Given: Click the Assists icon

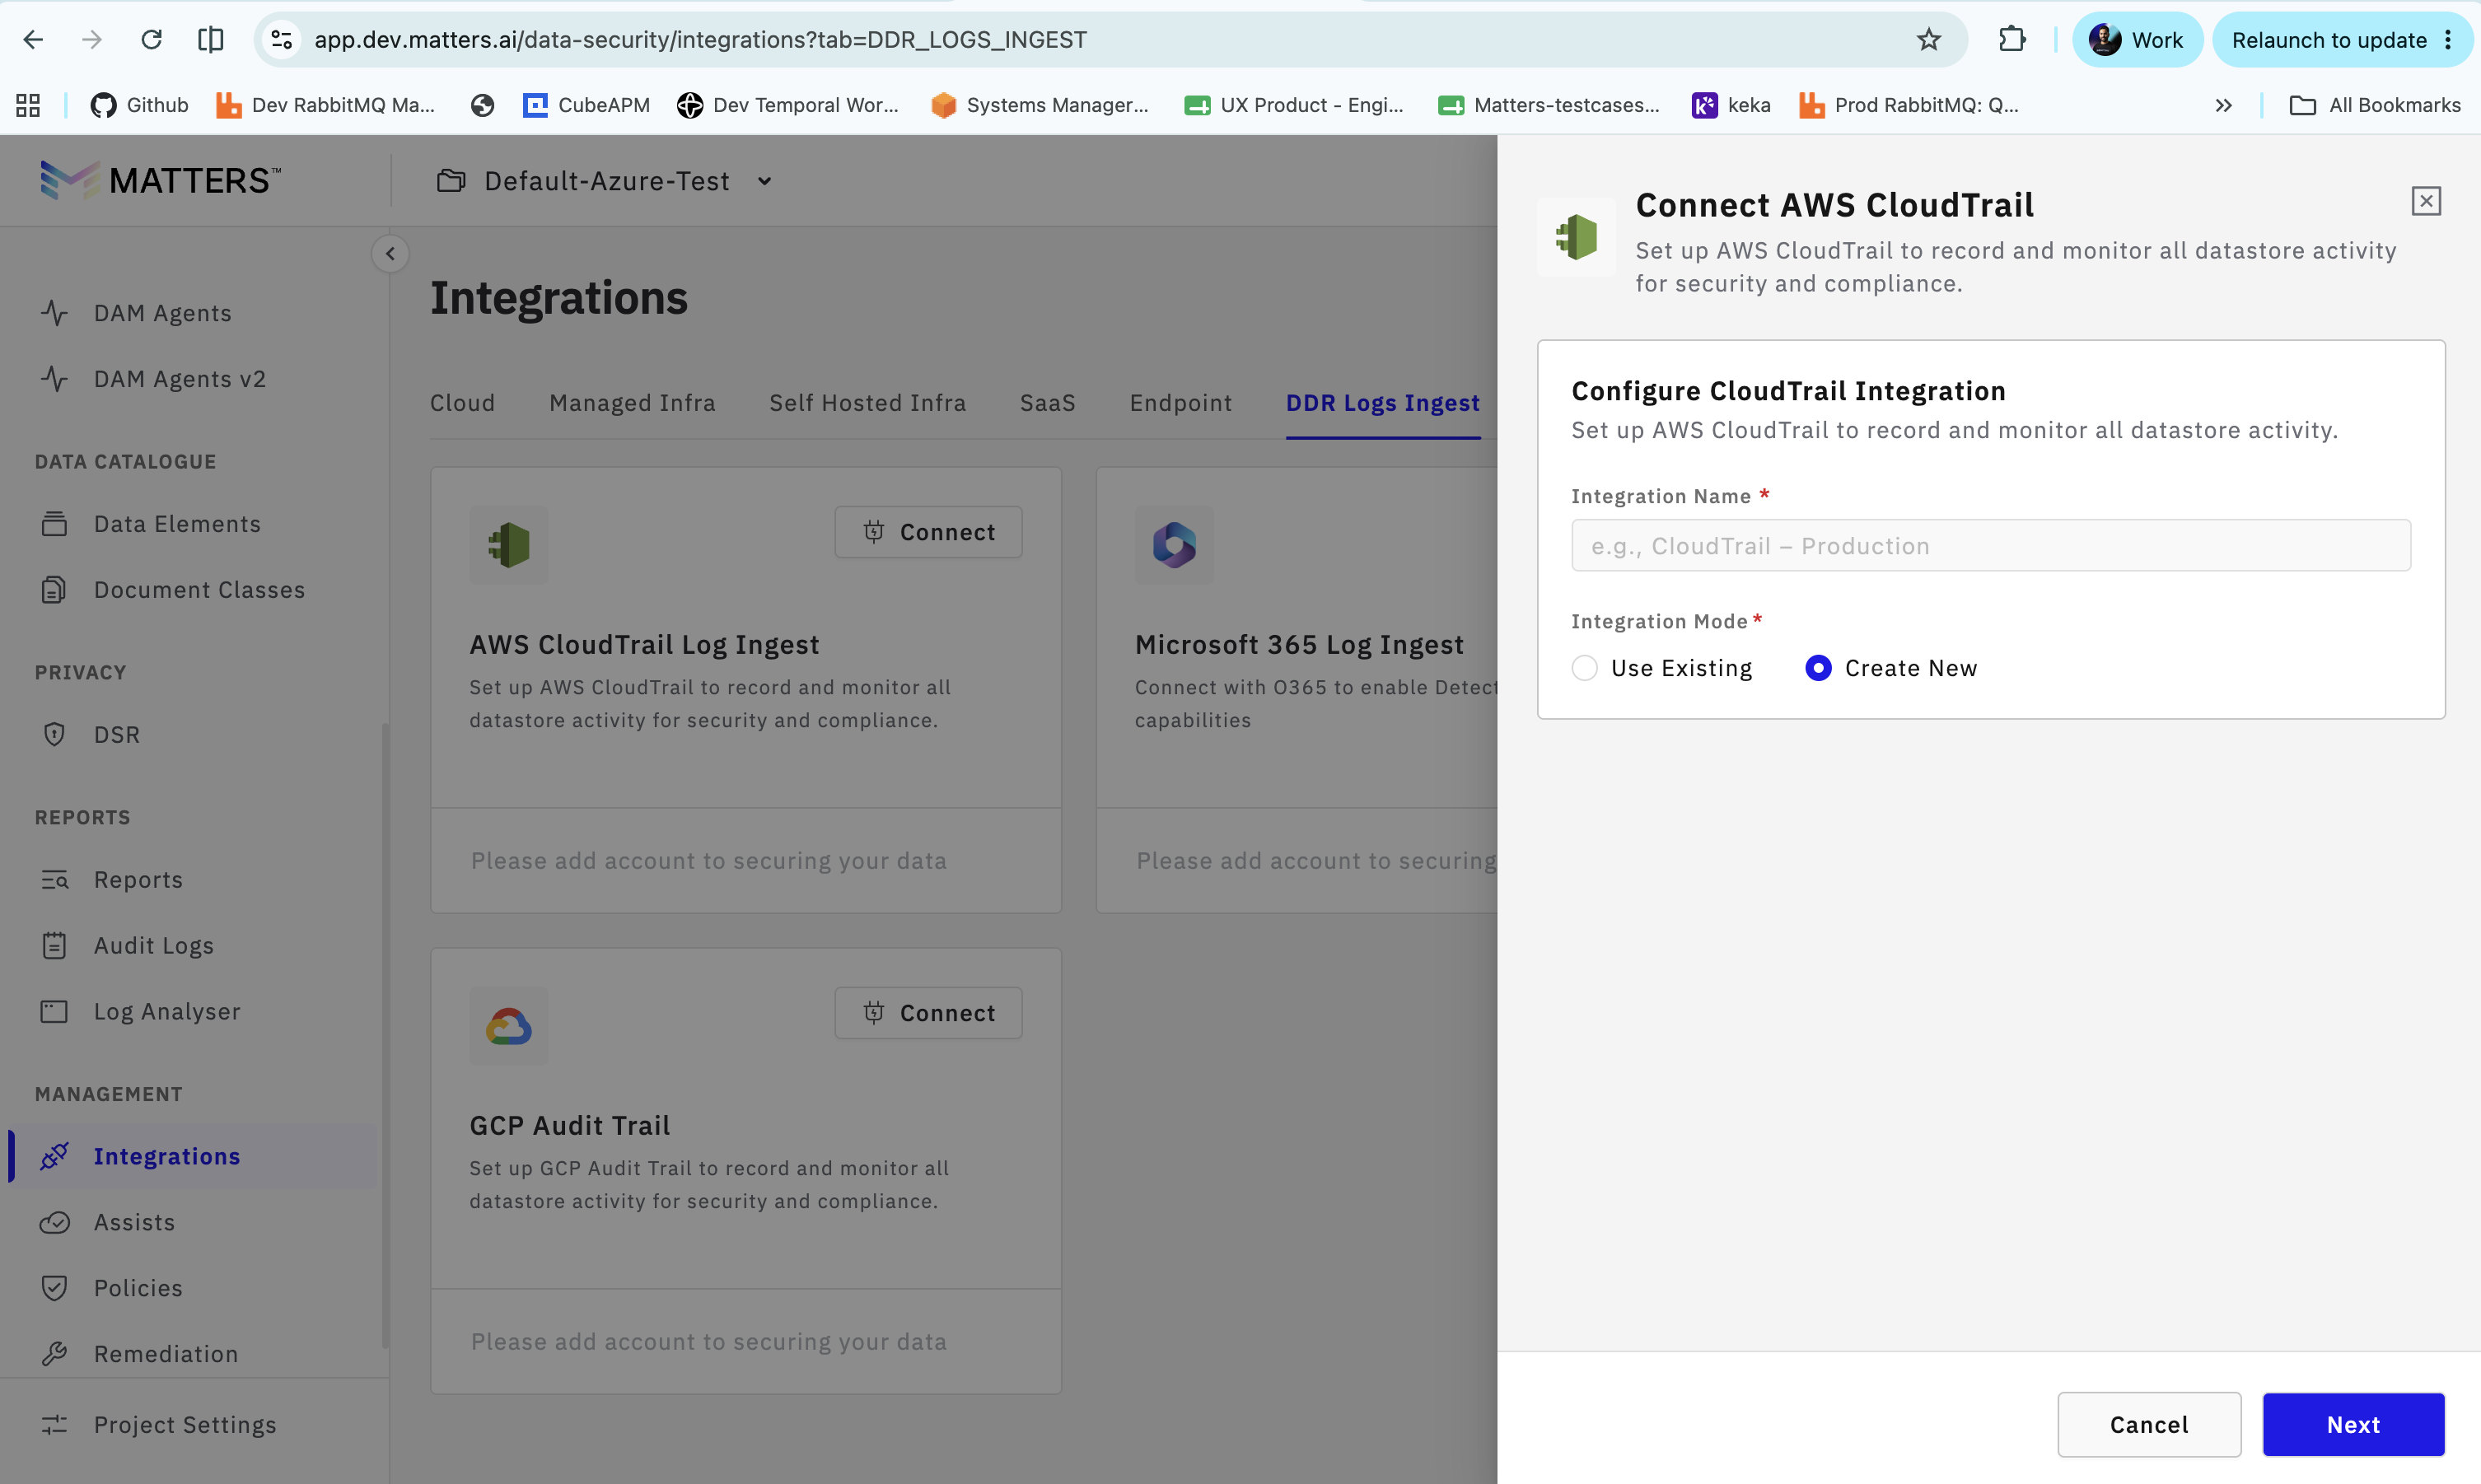Looking at the screenshot, I should (54, 1223).
